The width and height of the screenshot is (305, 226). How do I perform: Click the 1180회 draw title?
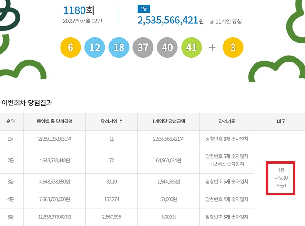82,10
